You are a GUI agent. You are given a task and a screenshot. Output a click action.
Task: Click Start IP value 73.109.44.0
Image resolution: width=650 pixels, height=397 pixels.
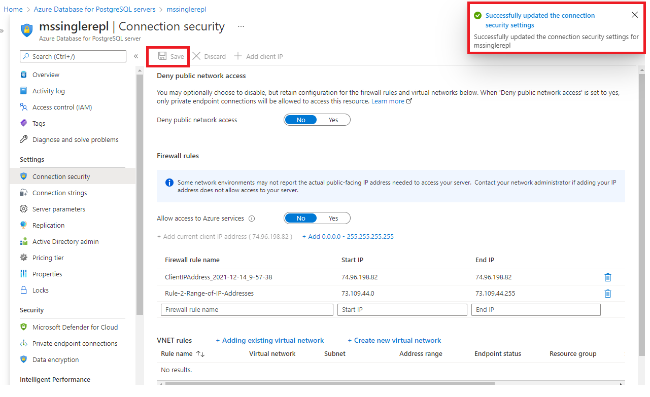click(x=358, y=294)
